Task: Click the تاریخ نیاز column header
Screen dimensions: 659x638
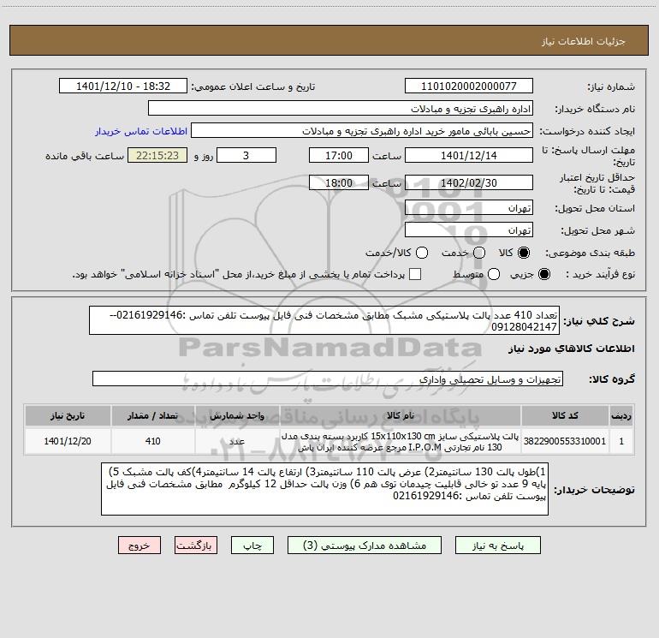Action: (68, 415)
